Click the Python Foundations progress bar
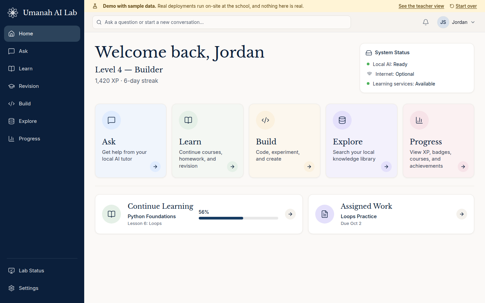Screen dimensions: 485x303 [238, 218]
